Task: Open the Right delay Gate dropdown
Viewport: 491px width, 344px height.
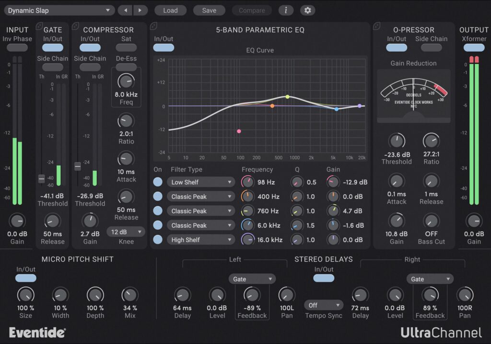Action: point(430,279)
